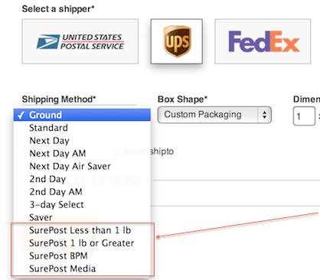Toggle the Notify shipto checkbox
Screen dimensions: 320x280
tap(116, 151)
